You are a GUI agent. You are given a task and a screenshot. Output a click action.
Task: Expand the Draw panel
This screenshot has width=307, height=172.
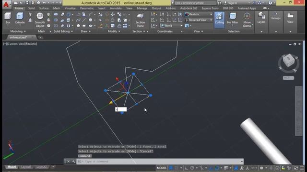[86, 31]
